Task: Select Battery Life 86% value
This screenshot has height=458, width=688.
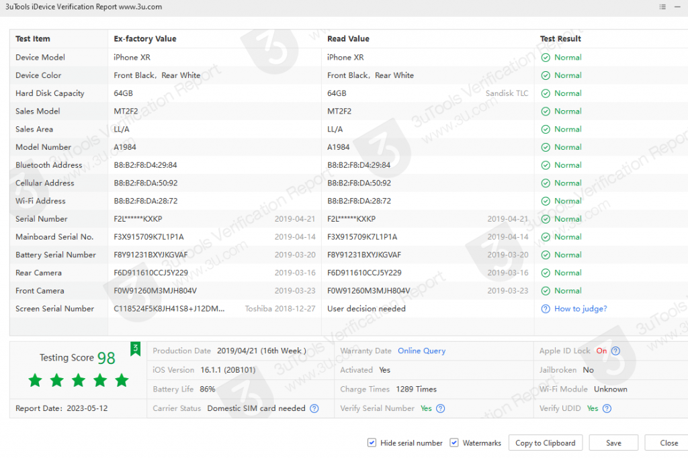Action: point(207,390)
